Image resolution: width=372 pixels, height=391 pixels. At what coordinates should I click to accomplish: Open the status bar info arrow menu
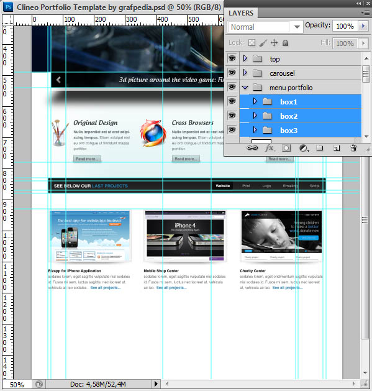pyautogui.click(x=156, y=384)
